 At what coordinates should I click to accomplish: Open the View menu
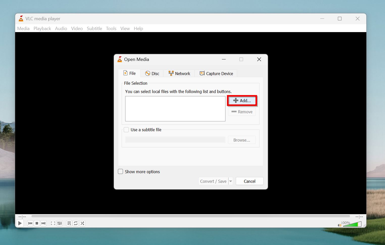click(125, 29)
